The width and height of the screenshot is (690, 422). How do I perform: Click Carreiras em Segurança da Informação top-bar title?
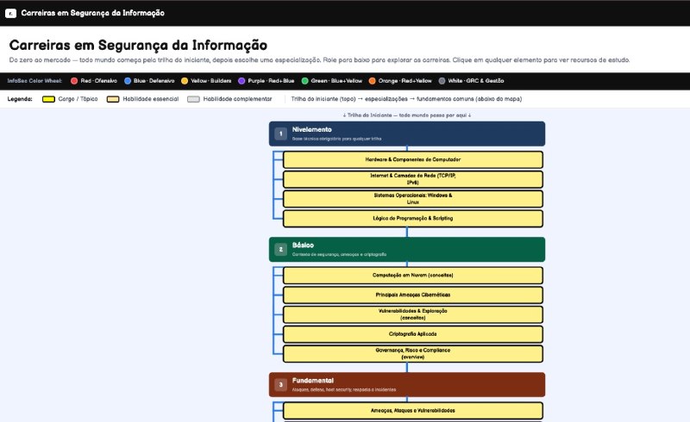tap(93, 13)
